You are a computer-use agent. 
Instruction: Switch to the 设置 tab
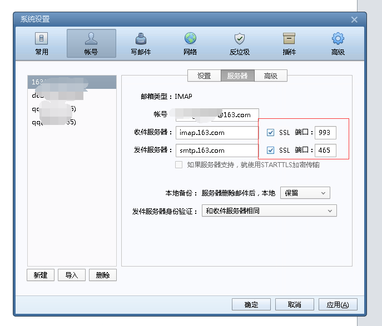click(x=204, y=76)
